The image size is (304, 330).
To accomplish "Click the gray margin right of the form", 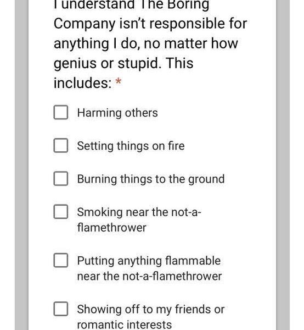I will 283,165.
